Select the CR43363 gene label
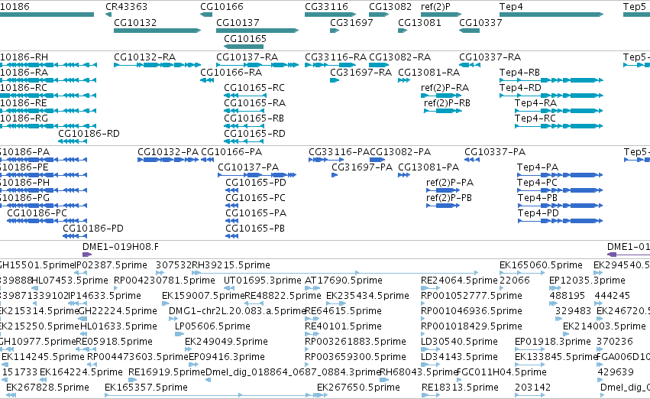Viewport: 650px width, 399px height. click(x=127, y=7)
